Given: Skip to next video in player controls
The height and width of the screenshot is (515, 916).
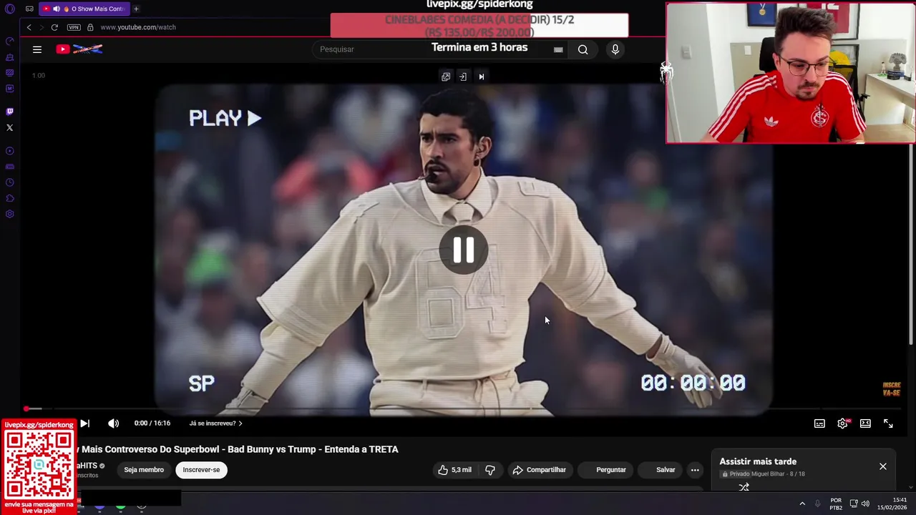Looking at the screenshot, I should (84, 423).
